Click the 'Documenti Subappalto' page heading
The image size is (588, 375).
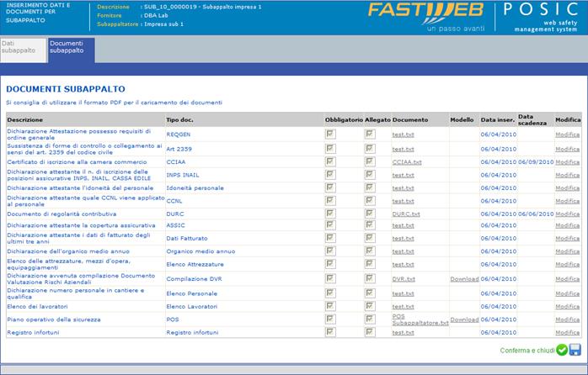tap(66, 89)
